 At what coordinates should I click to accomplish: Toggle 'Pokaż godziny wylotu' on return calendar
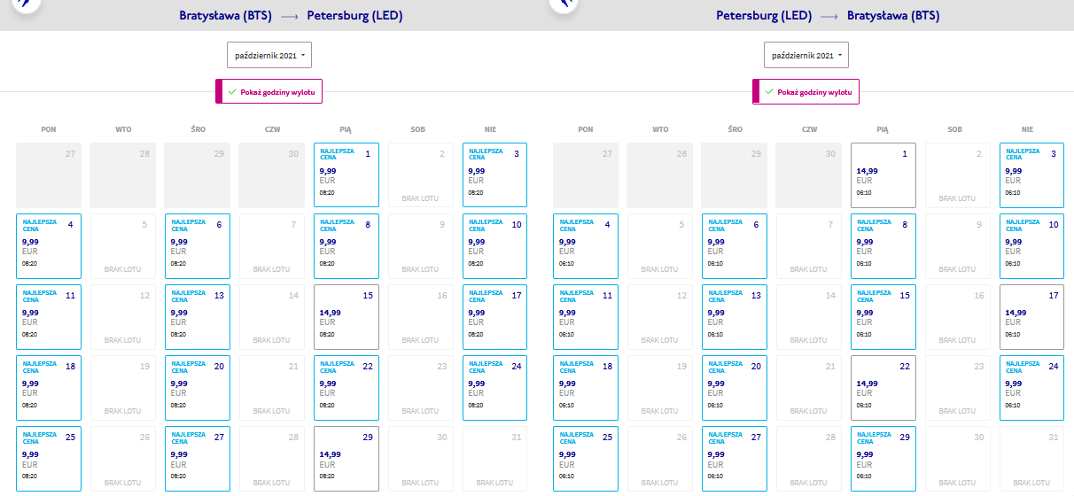pyautogui.click(x=806, y=91)
